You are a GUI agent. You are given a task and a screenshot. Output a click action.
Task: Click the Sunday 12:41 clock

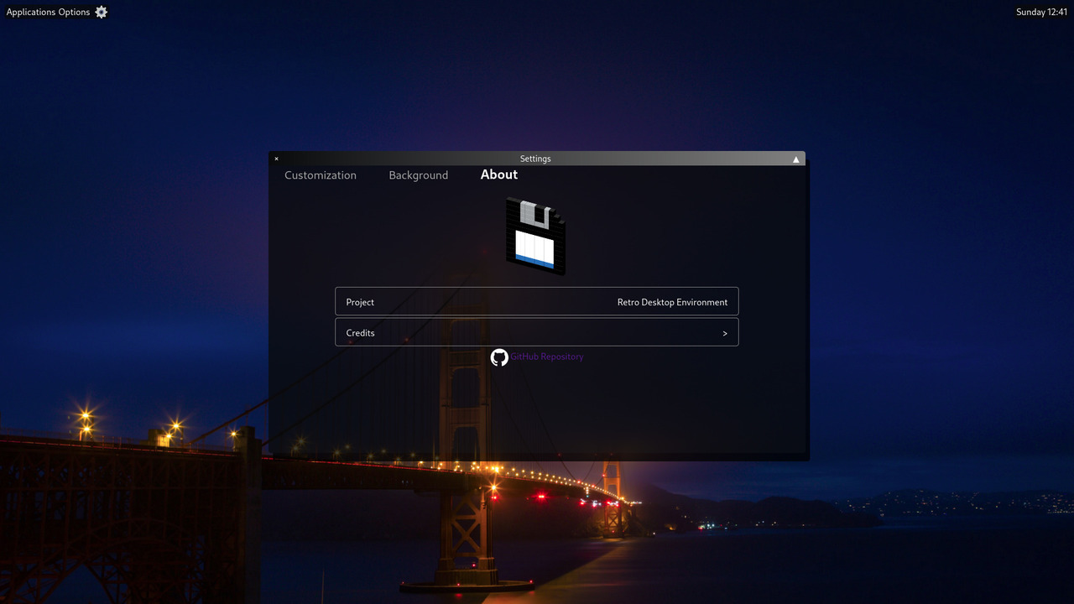pos(1041,12)
